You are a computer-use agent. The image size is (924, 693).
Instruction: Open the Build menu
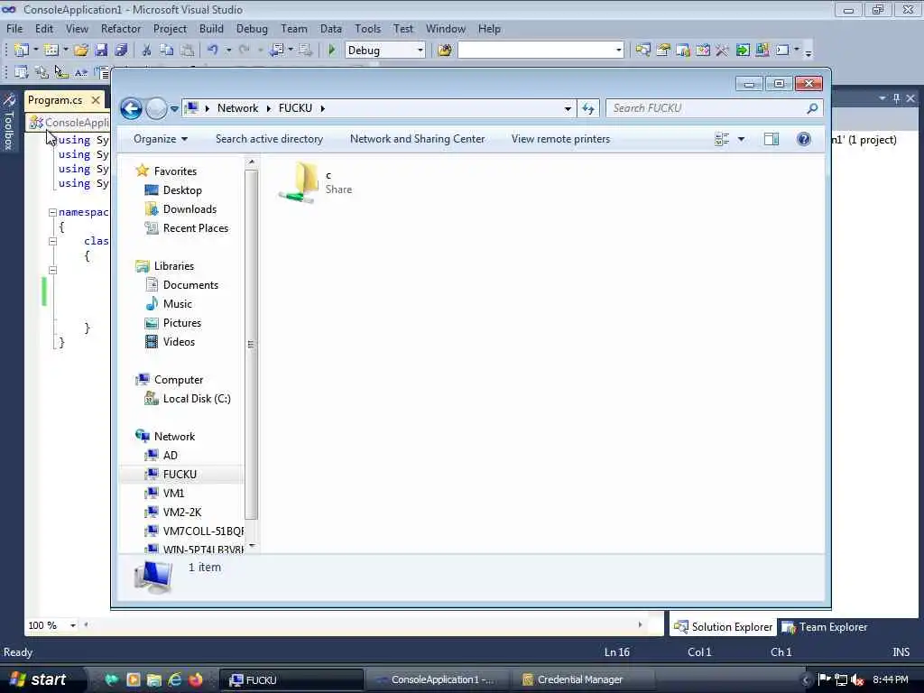211,28
